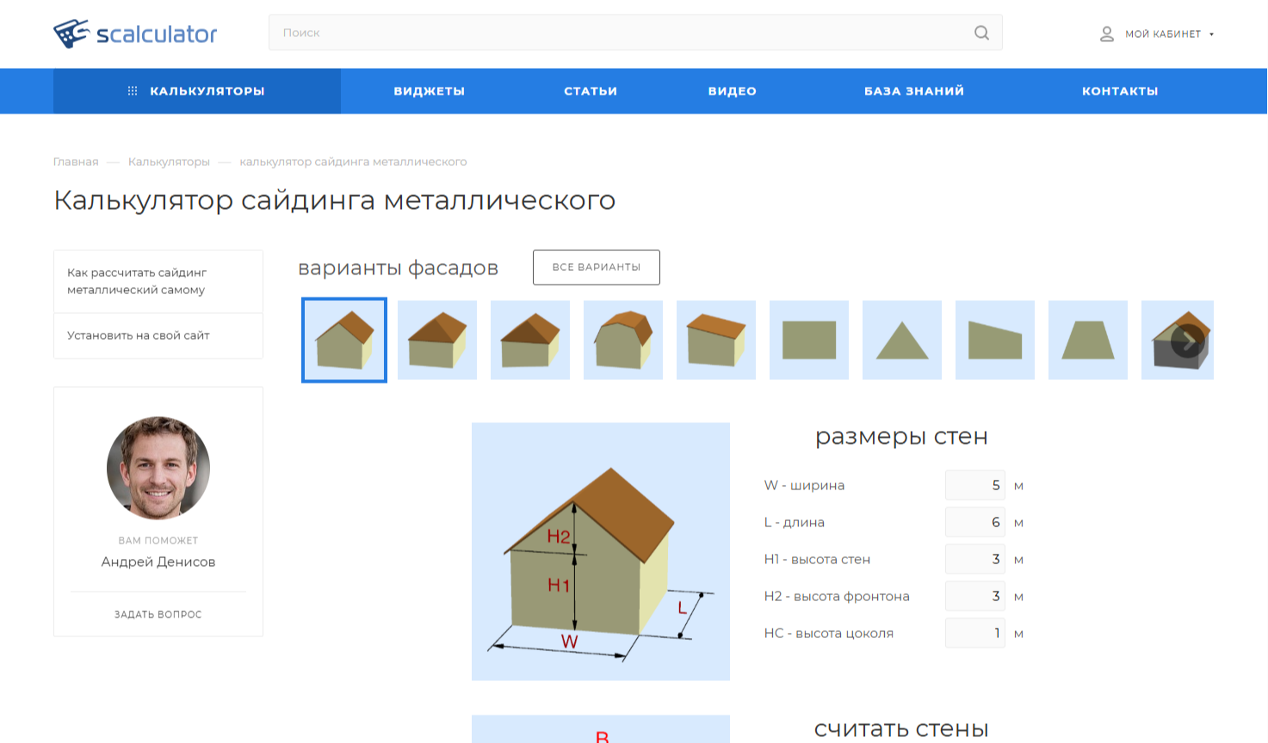This screenshot has height=743, width=1268.
Task: Select the sloped wall facade variant
Action: tap(994, 340)
